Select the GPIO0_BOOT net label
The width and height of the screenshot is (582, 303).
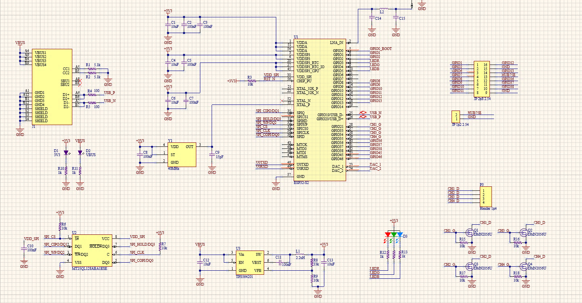click(380, 49)
